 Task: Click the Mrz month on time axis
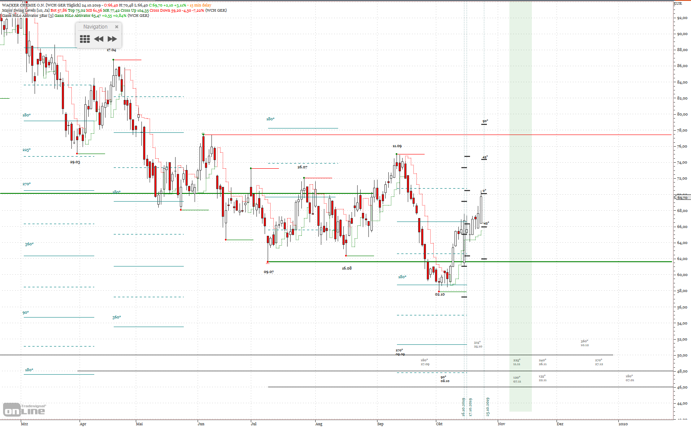tap(24, 424)
